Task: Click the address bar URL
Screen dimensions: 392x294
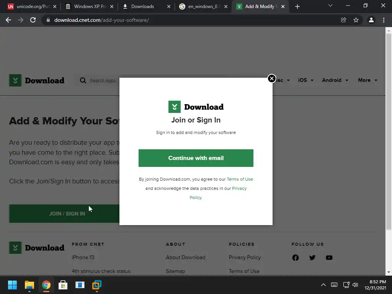Action: (x=101, y=20)
